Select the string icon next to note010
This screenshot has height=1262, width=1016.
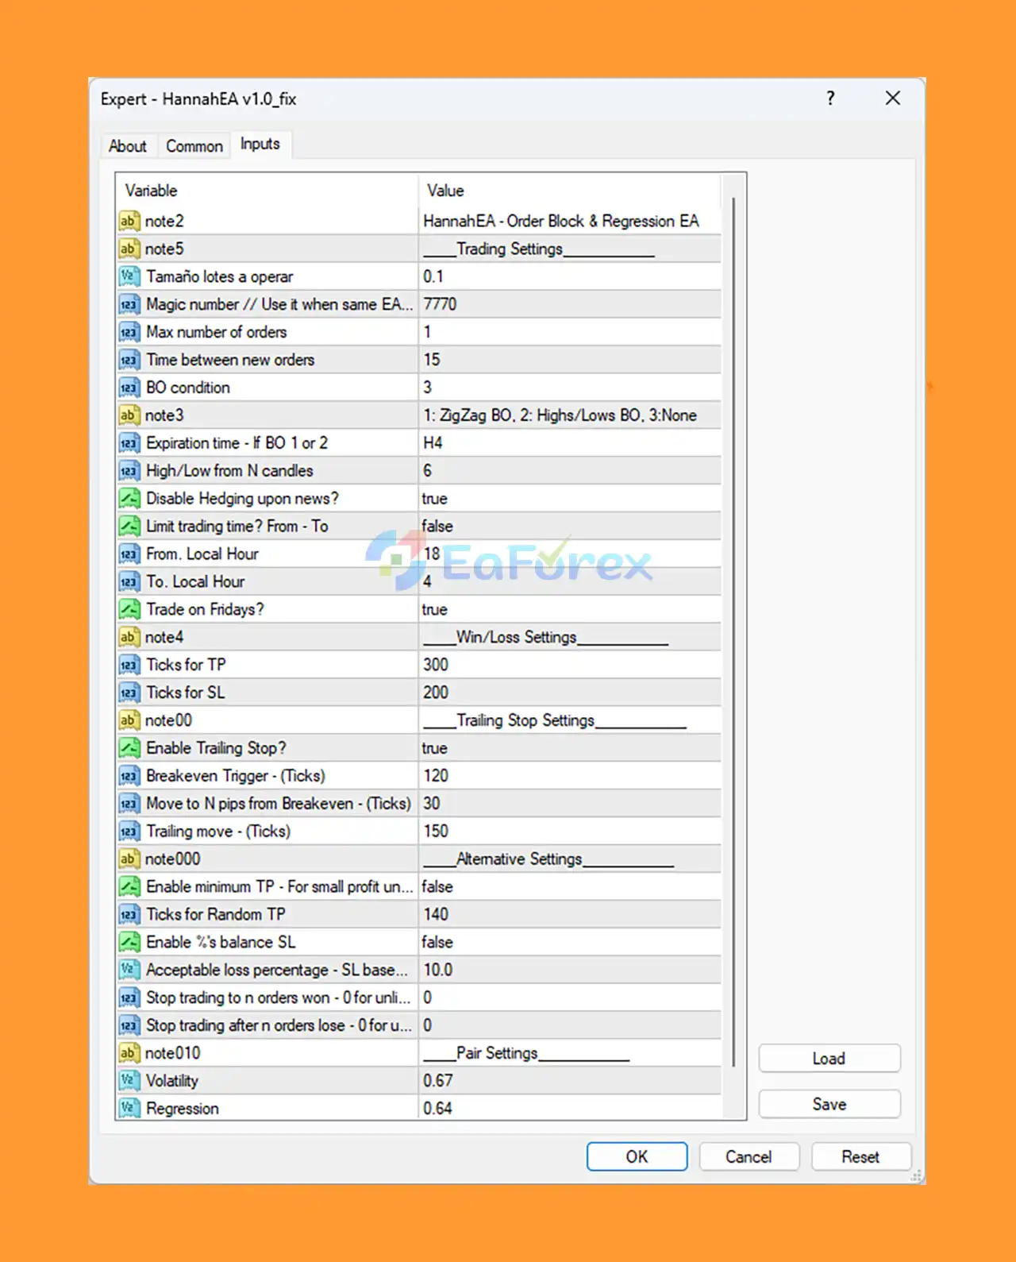coord(129,1053)
